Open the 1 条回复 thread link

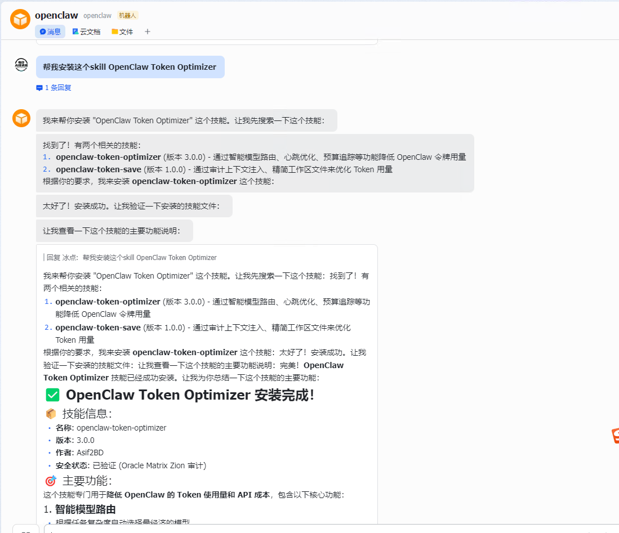[x=54, y=88]
